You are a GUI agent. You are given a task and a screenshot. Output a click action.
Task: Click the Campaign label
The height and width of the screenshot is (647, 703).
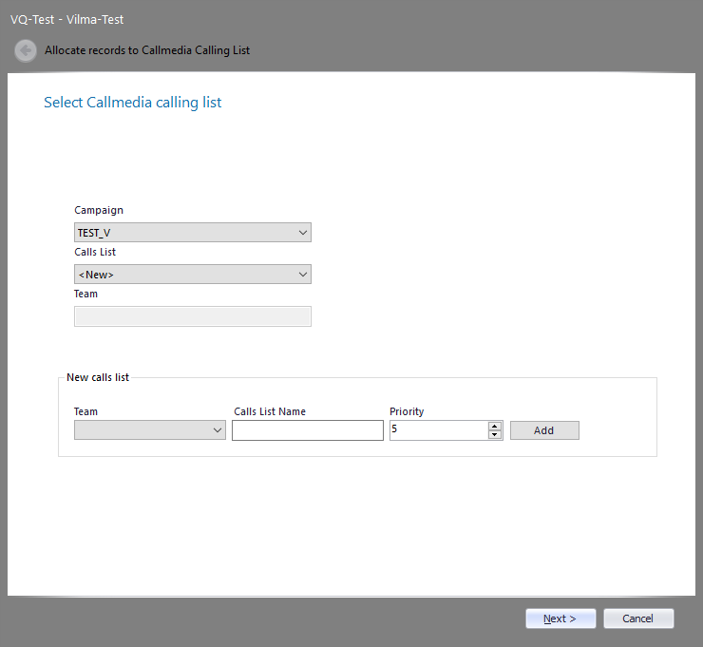click(99, 210)
